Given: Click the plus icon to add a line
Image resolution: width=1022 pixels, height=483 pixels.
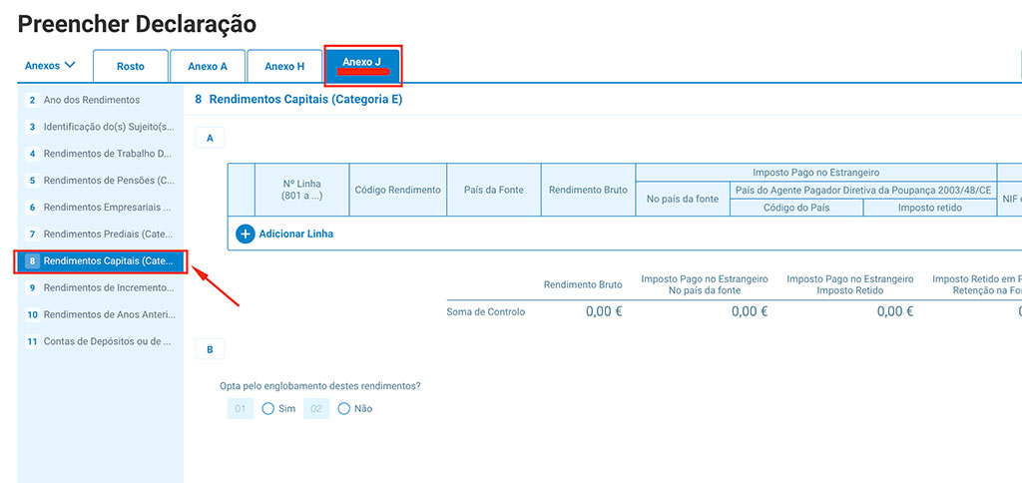Looking at the screenshot, I should pos(246,234).
